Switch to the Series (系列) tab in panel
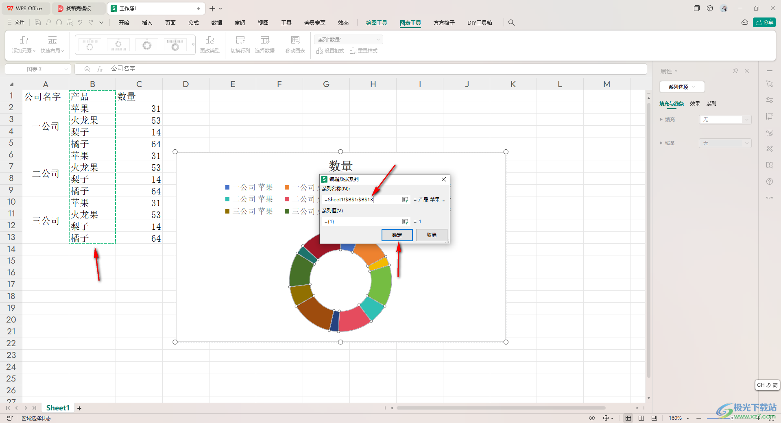The image size is (781, 423). (x=711, y=104)
